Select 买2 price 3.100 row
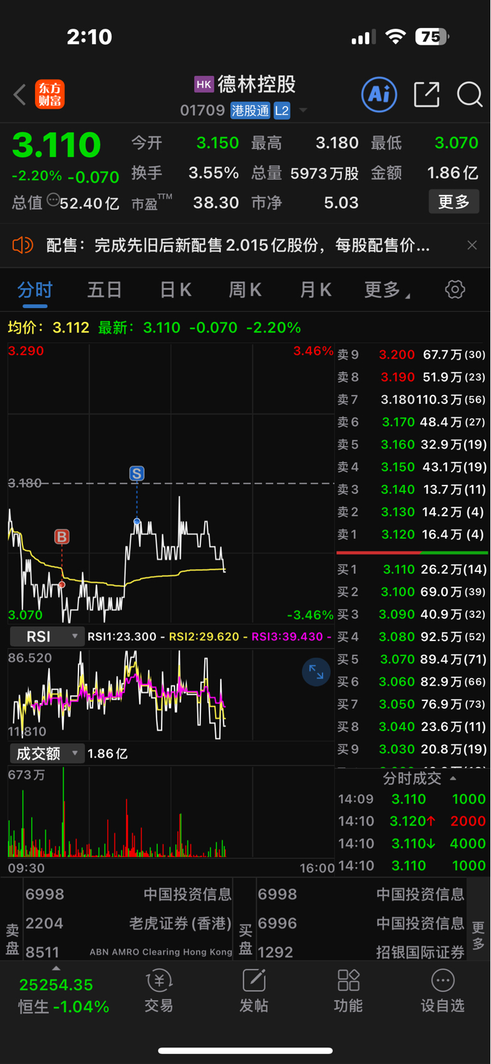 coord(412,592)
